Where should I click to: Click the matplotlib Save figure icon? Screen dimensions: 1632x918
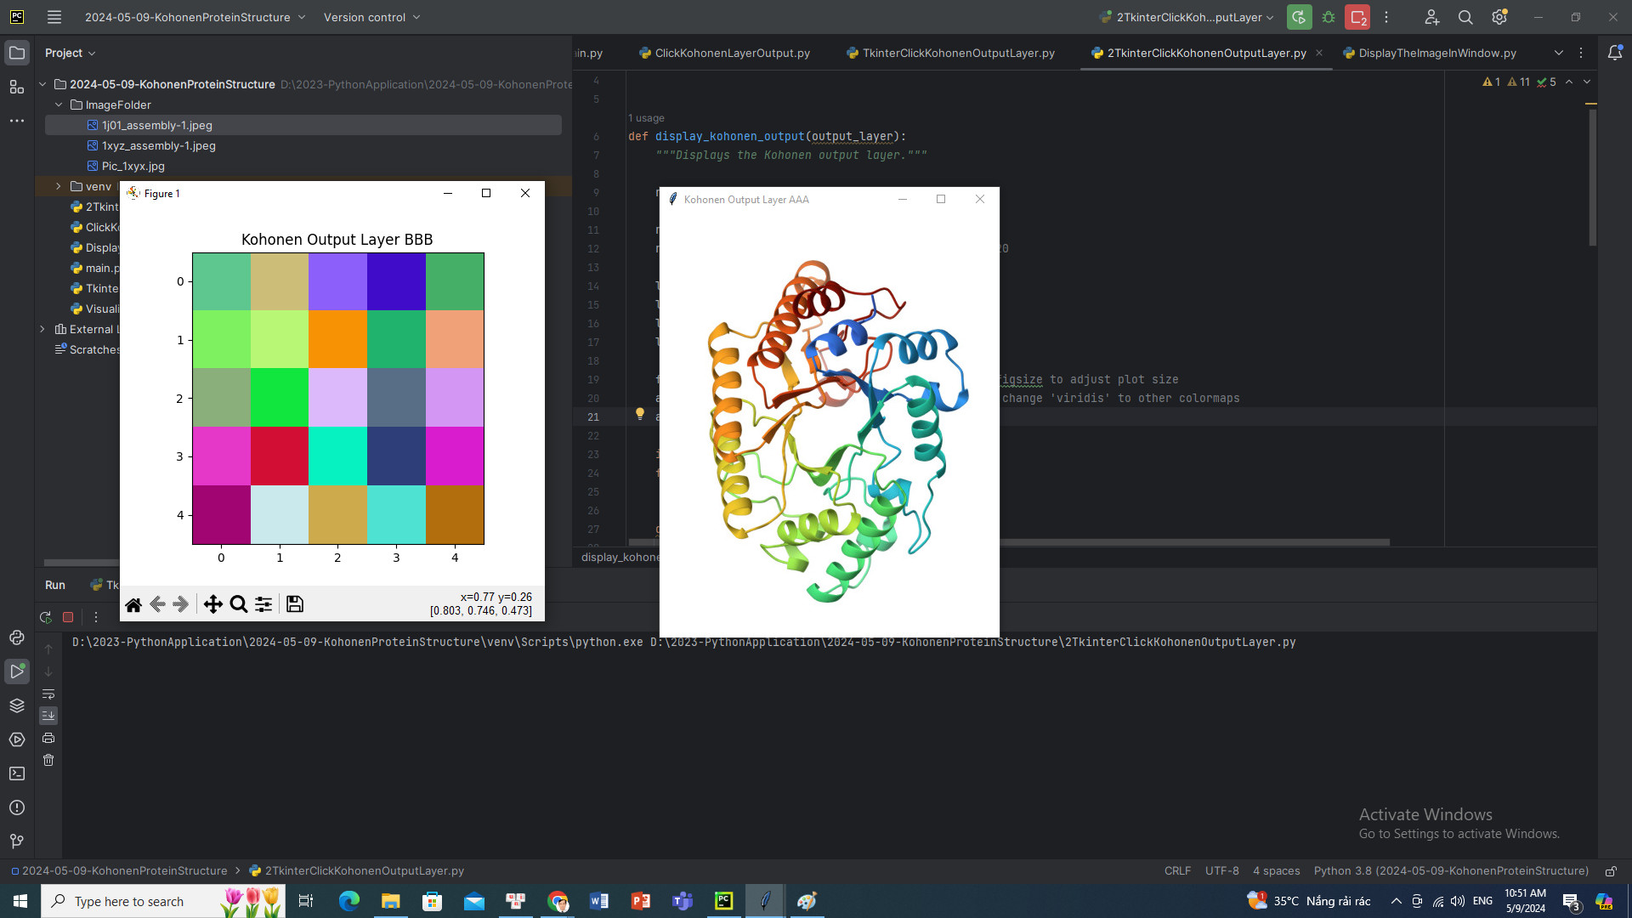tap(295, 604)
